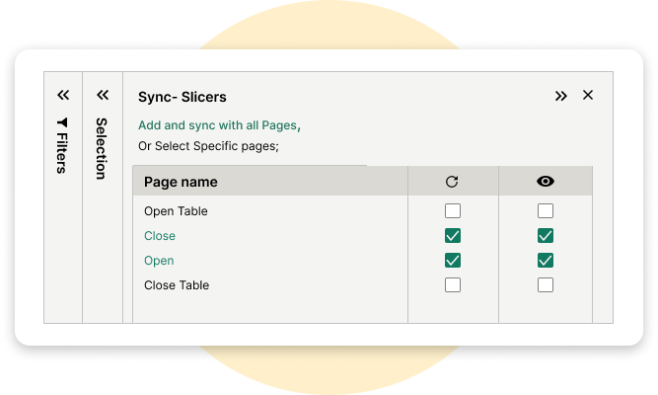Expand the Selection pane chevron
Image resolution: width=658 pixels, height=395 pixels.
tap(102, 96)
